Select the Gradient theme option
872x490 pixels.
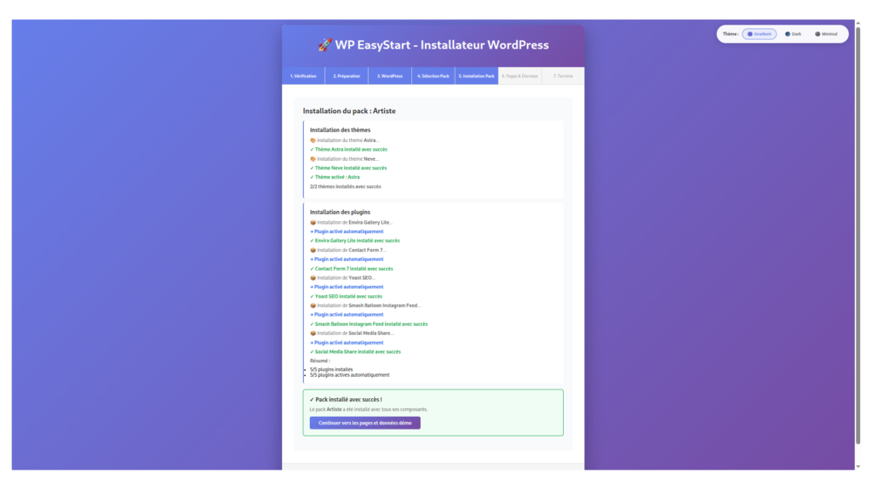759,34
